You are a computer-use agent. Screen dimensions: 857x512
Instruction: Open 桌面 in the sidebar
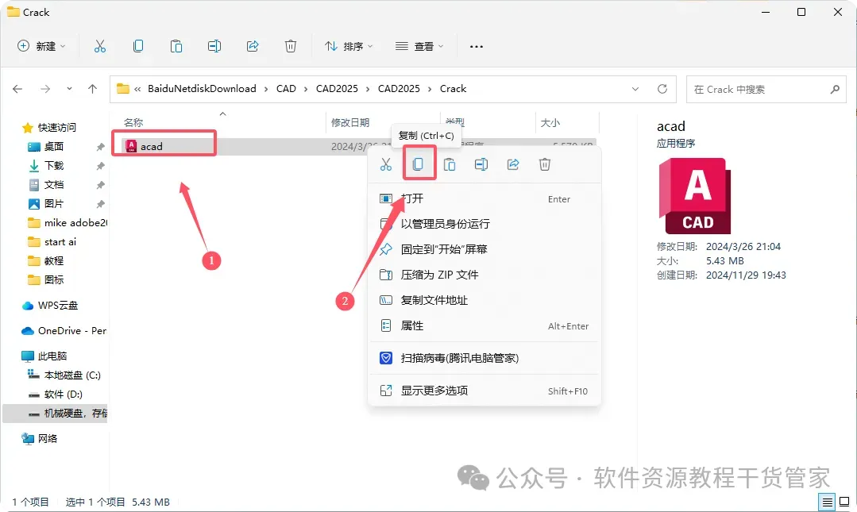(x=53, y=146)
